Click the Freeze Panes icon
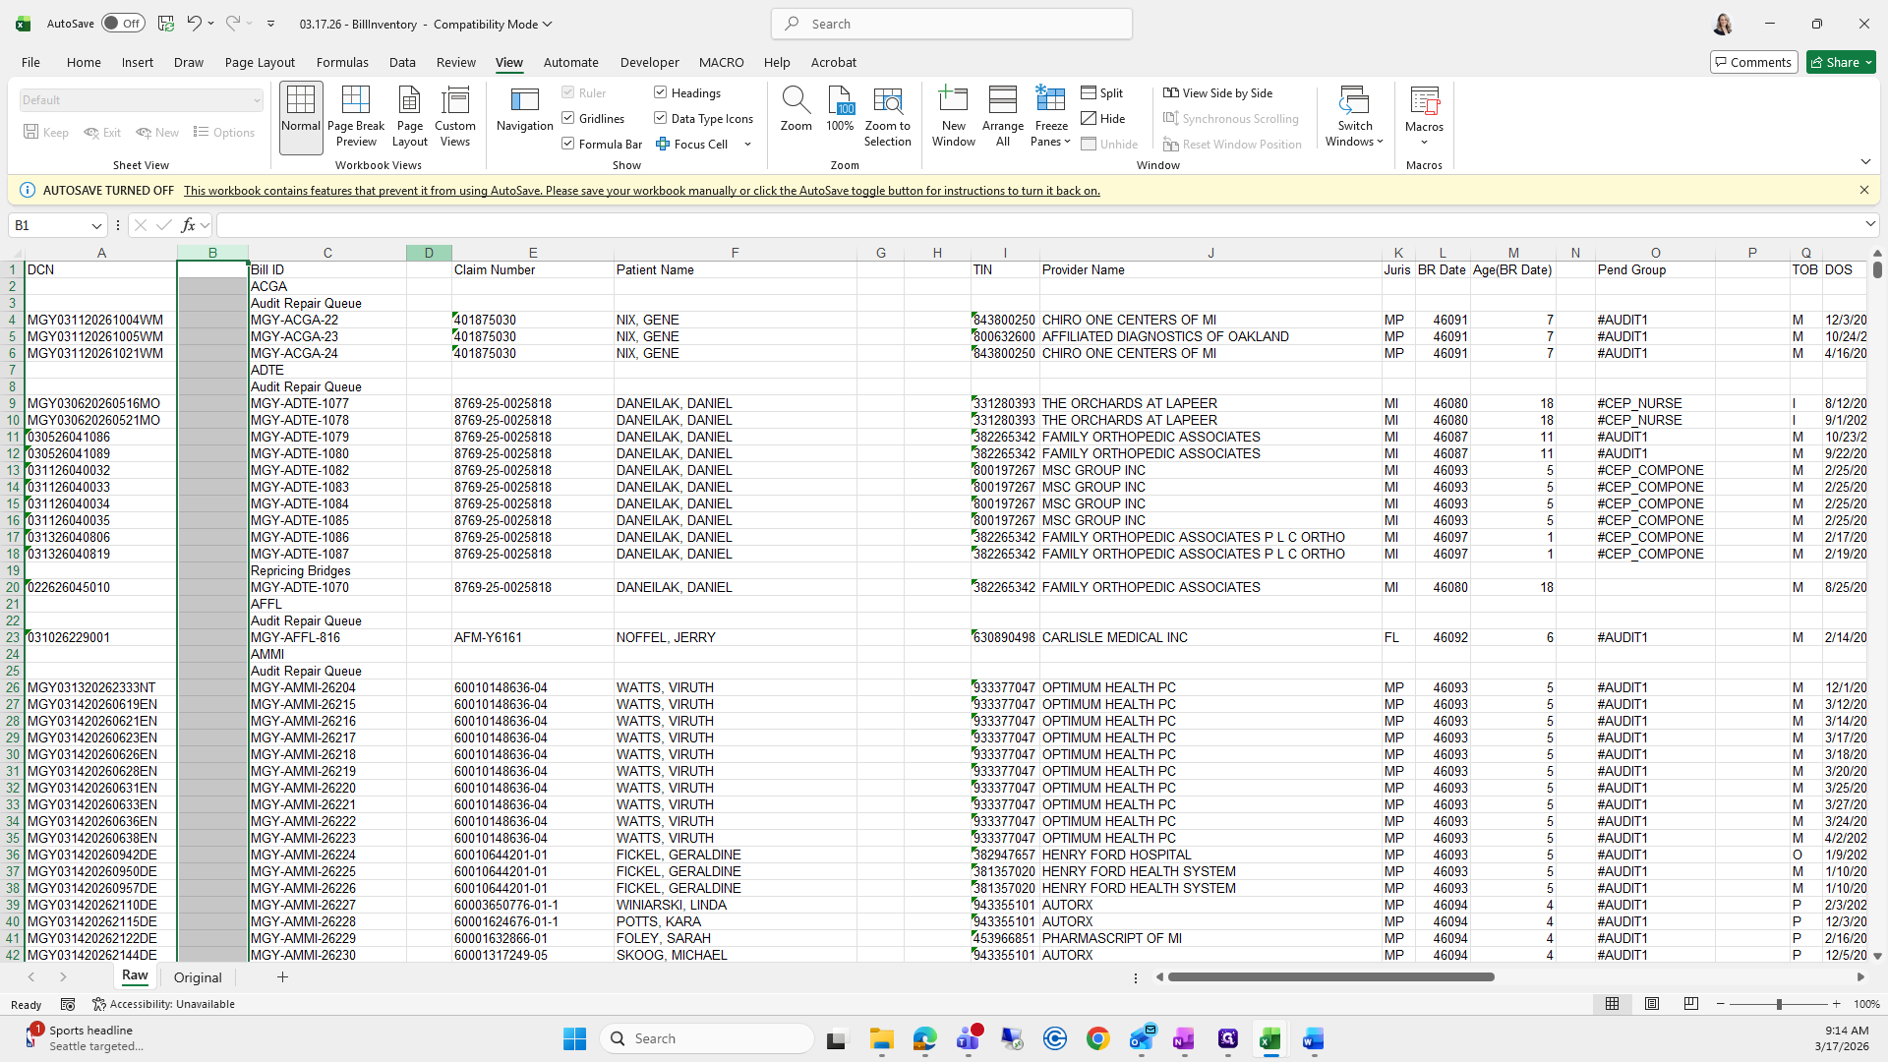This screenshot has height=1062, width=1888. pyautogui.click(x=1050, y=101)
